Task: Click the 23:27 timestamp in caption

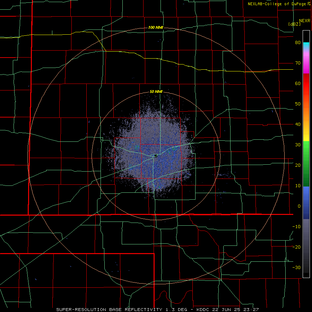Action: point(252,310)
